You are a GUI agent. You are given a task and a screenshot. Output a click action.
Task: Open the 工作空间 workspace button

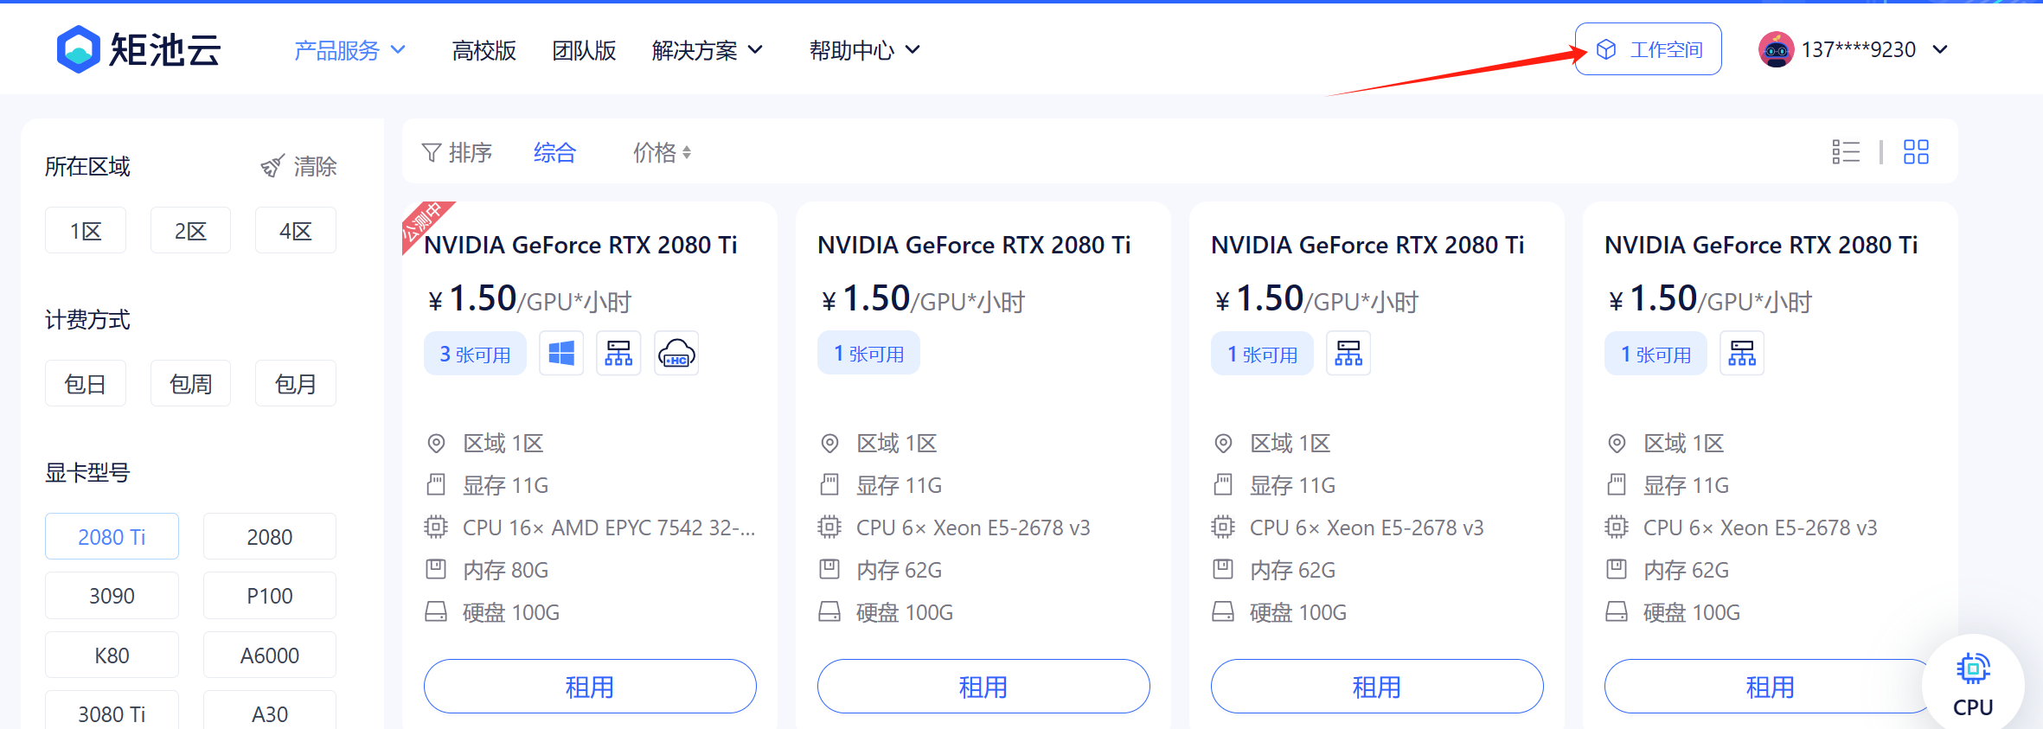point(1648,49)
